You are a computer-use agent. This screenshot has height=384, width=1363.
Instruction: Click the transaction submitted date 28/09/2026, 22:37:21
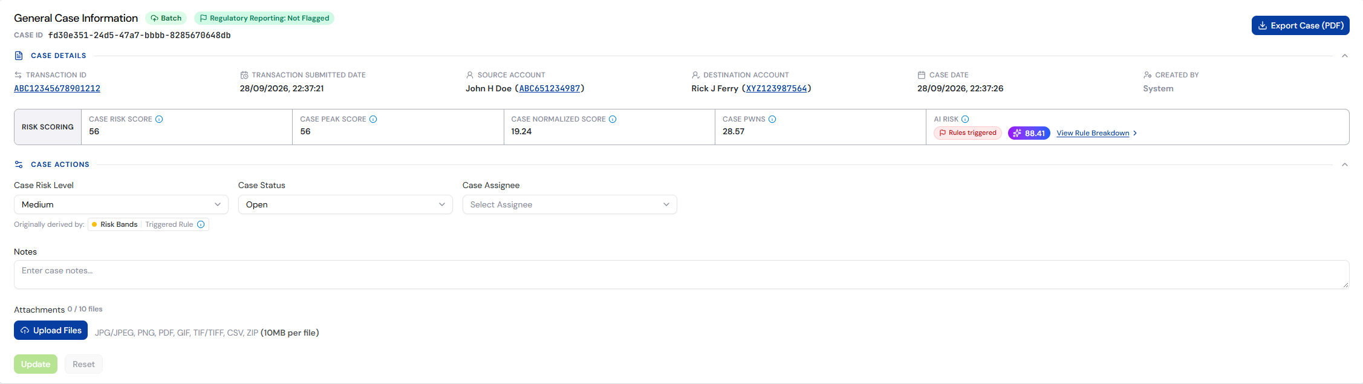pos(282,88)
